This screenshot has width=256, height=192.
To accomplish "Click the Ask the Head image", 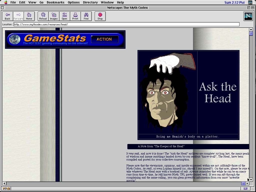I will [188, 94].
